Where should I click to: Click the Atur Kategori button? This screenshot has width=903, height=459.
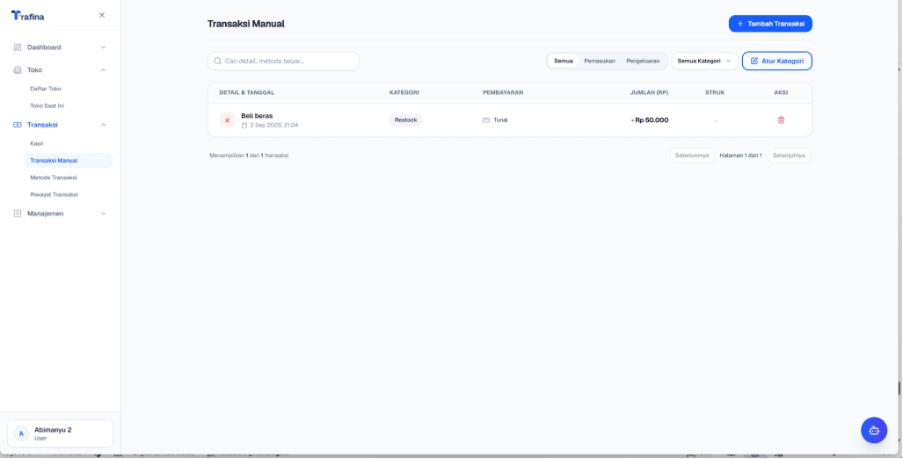point(777,61)
